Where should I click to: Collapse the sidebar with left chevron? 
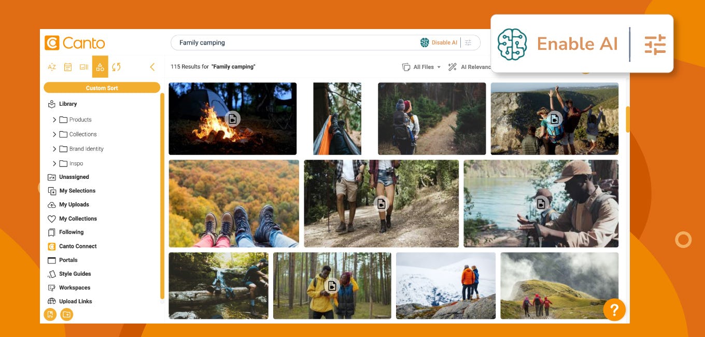(152, 67)
